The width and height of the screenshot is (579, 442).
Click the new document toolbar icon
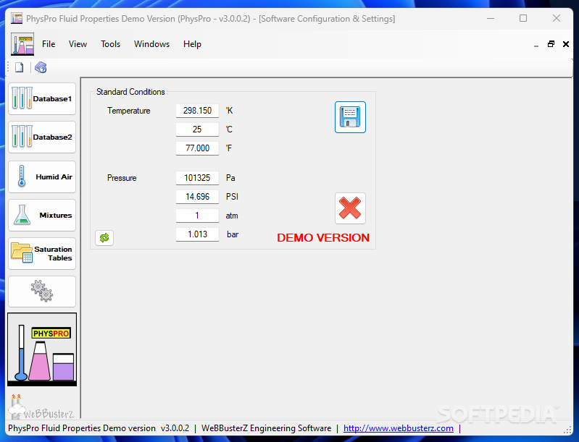(x=19, y=67)
